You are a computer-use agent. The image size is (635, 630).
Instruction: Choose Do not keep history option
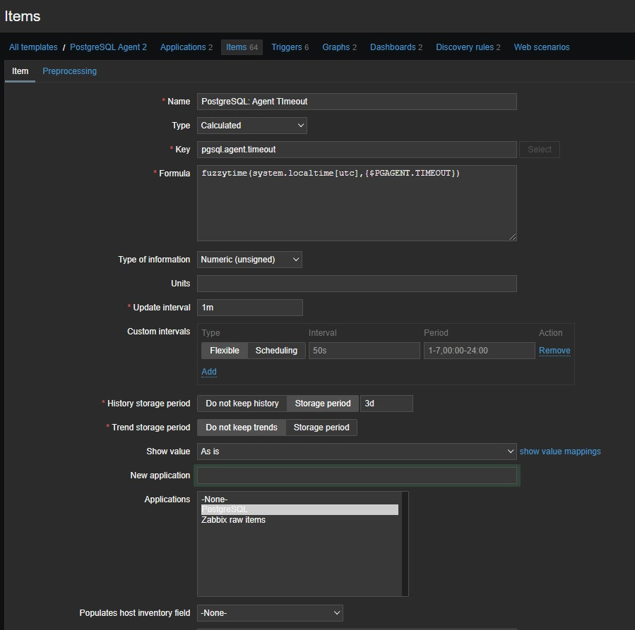242,404
